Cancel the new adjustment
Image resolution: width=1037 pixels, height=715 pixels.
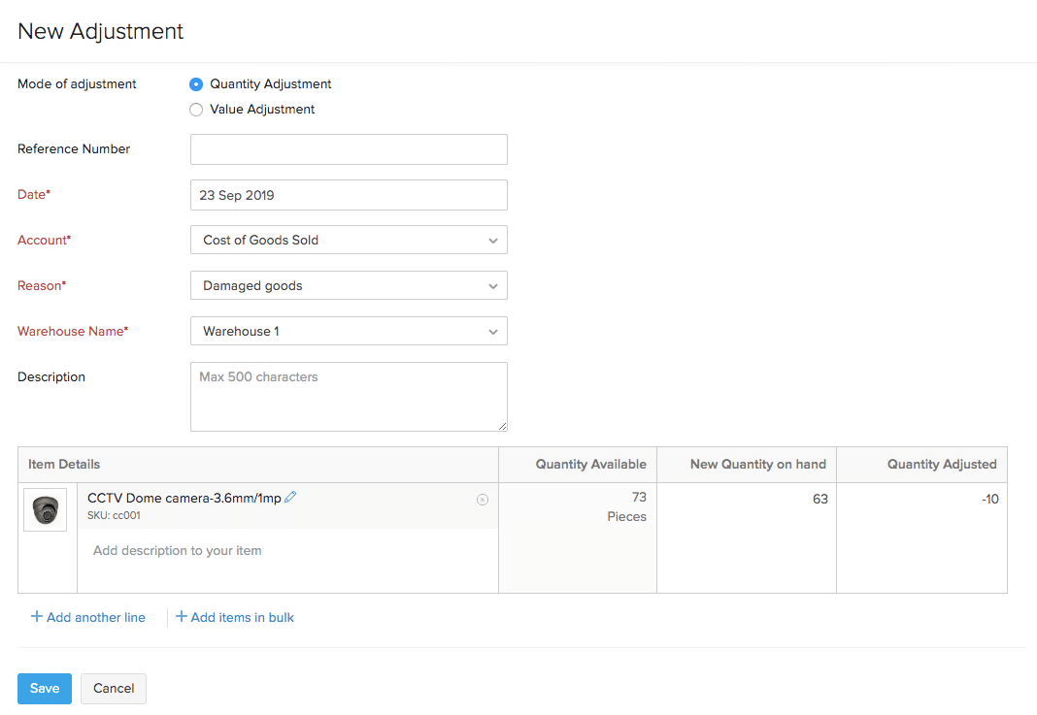tap(113, 688)
